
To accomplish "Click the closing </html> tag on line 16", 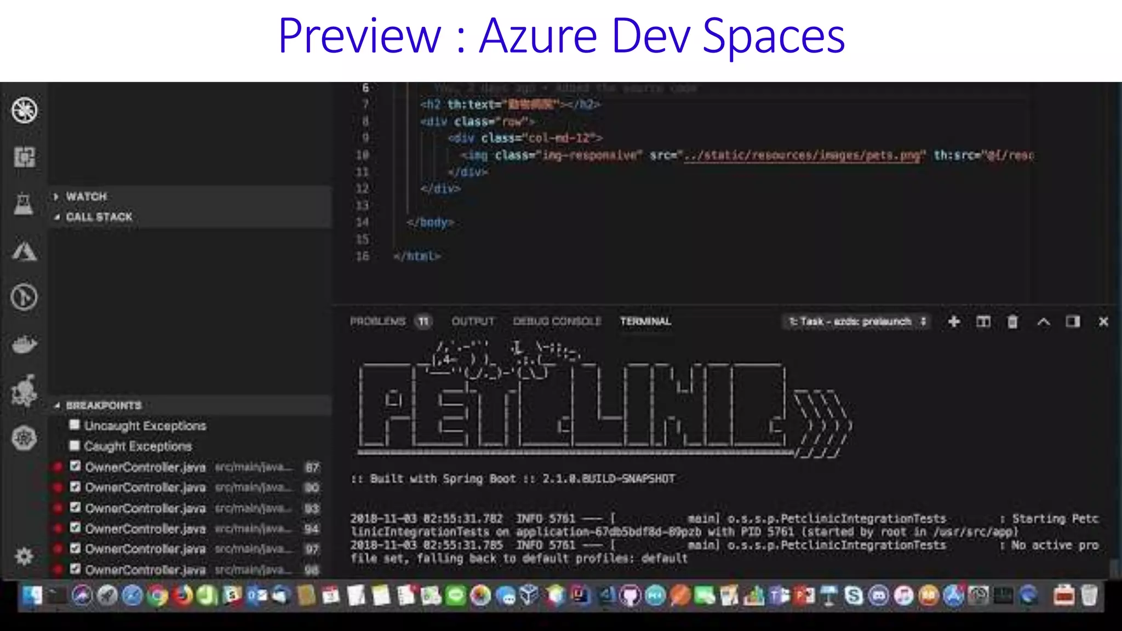I will point(417,256).
